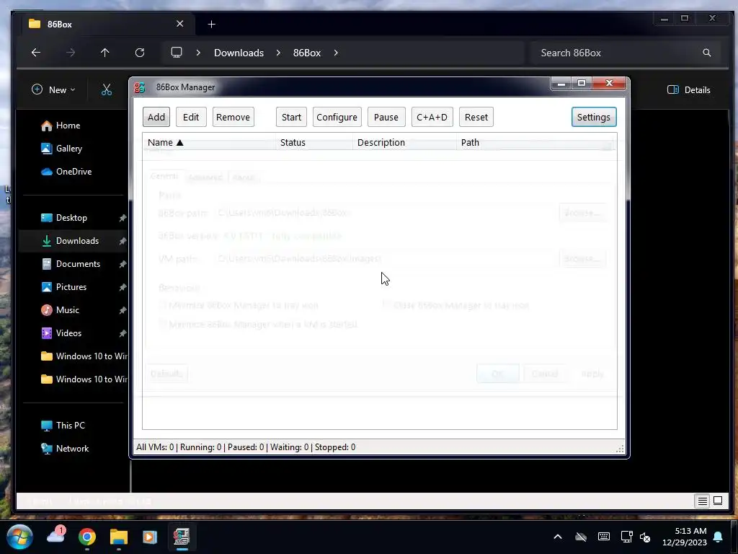738x554 pixels.
Task: Go up one folder level in Explorer
Action: [105, 53]
